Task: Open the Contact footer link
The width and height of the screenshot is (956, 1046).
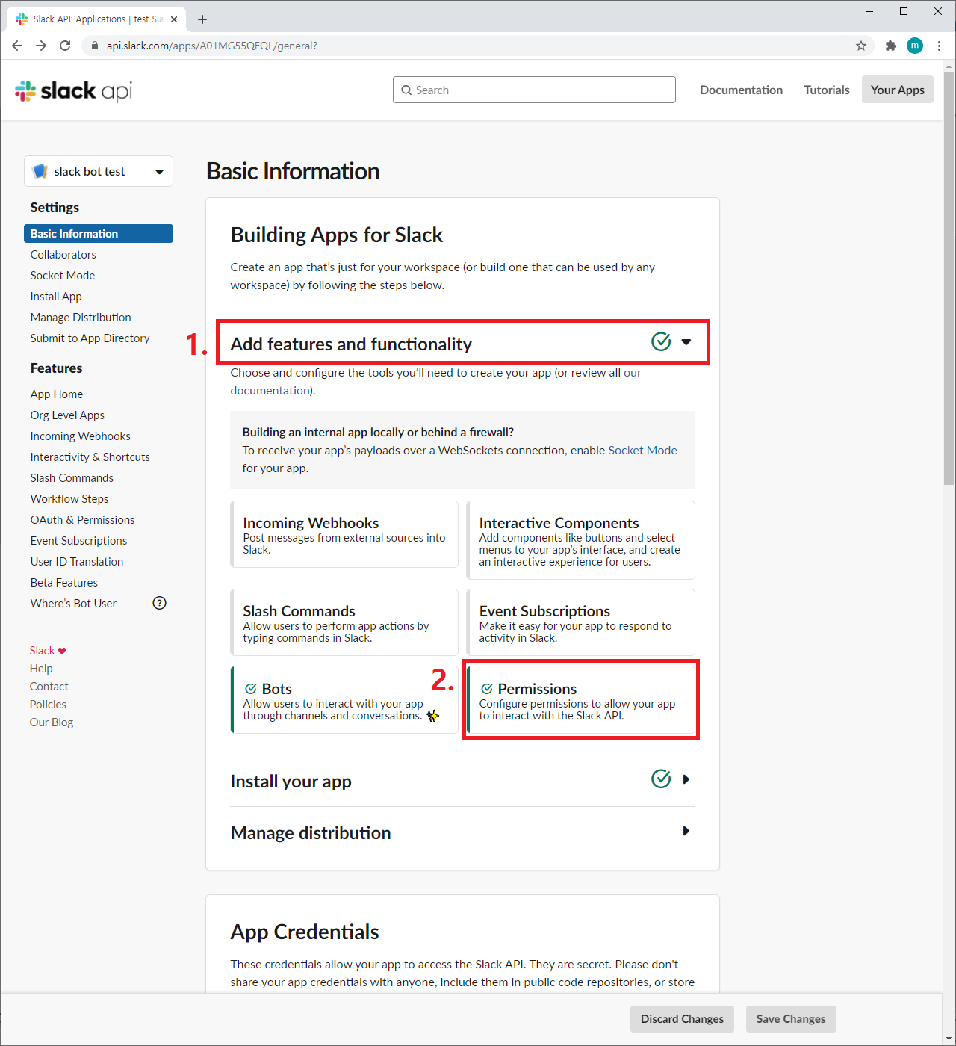Action: coord(49,687)
